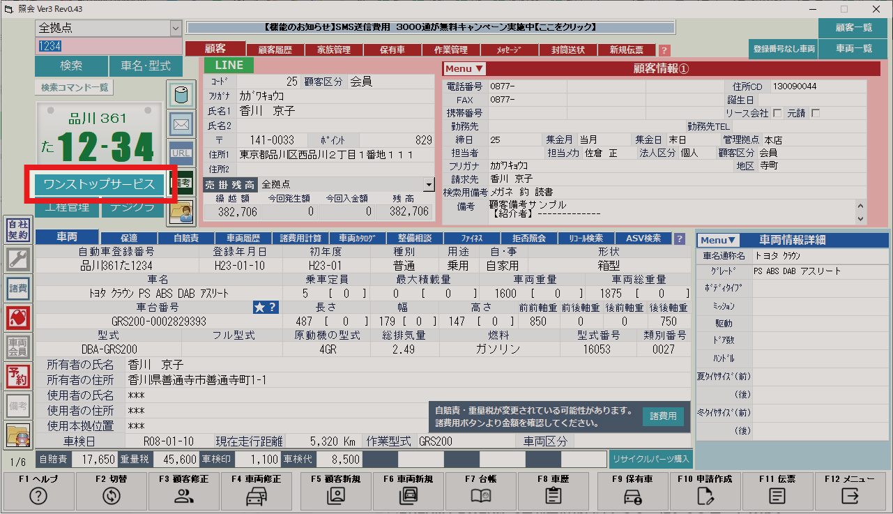Image resolution: width=893 pixels, height=514 pixels.
Task: Switch to the 自賠責 vehicle tab
Action: coord(186,239)
